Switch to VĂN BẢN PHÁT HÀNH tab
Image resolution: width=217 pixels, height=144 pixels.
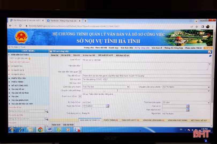point(177,121)
